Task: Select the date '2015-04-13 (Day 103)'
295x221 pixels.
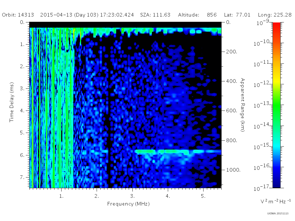Action: (69, 15)
